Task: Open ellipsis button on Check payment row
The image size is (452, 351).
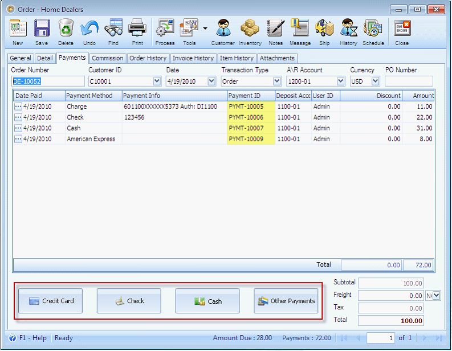Action: click(18, 117)
